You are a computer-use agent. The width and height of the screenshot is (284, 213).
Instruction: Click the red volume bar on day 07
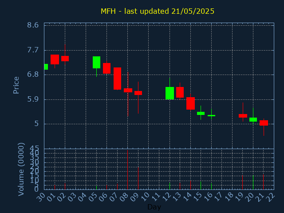(117, 186)
